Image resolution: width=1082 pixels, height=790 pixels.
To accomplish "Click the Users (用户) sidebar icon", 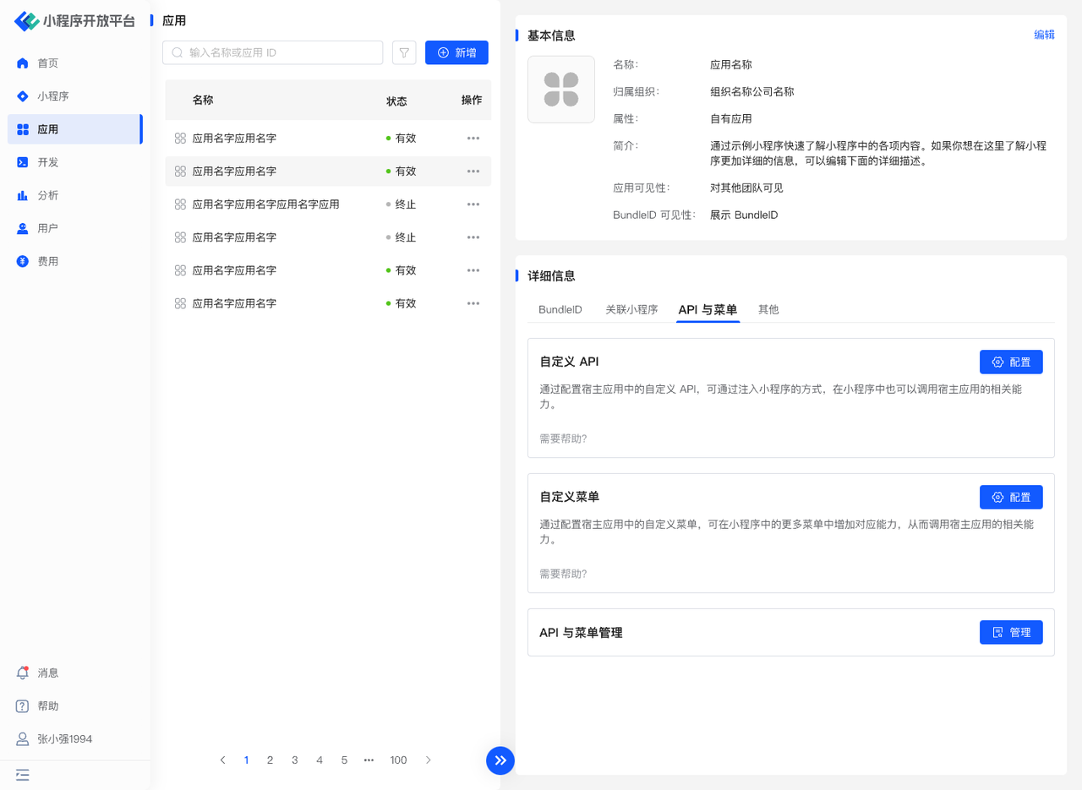I will pyautogui.click(x=23, y=228).
